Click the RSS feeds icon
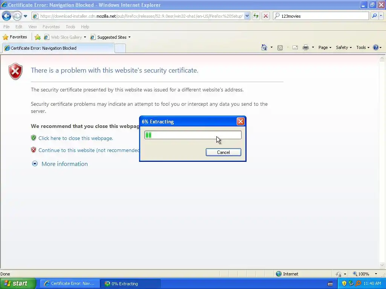The height and width of the screenshot is (289, 386). 280,48
